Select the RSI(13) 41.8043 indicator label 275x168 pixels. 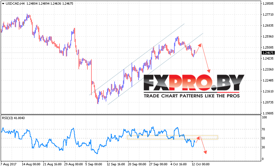coord(13,118)
